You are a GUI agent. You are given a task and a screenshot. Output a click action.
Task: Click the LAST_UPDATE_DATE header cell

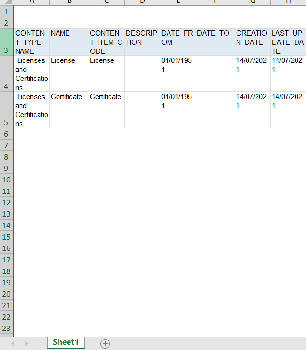coord(288,42)
